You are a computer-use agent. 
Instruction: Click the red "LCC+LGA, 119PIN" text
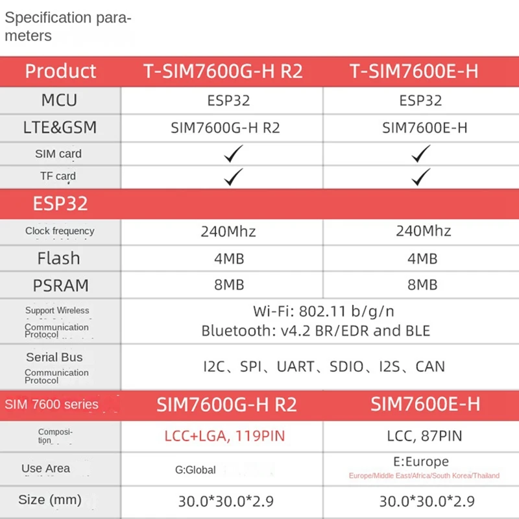point(224,435)
